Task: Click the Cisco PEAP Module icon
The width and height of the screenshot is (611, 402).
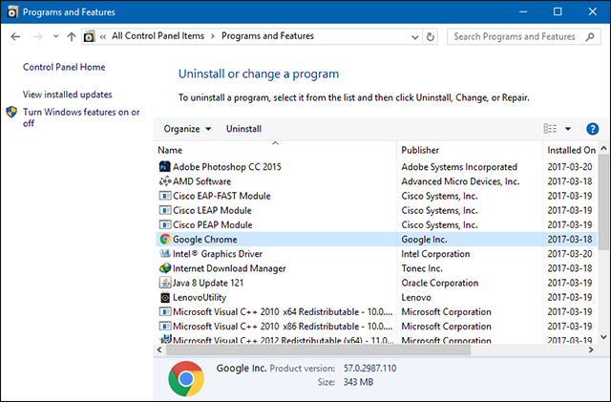Action: point(165,224)
